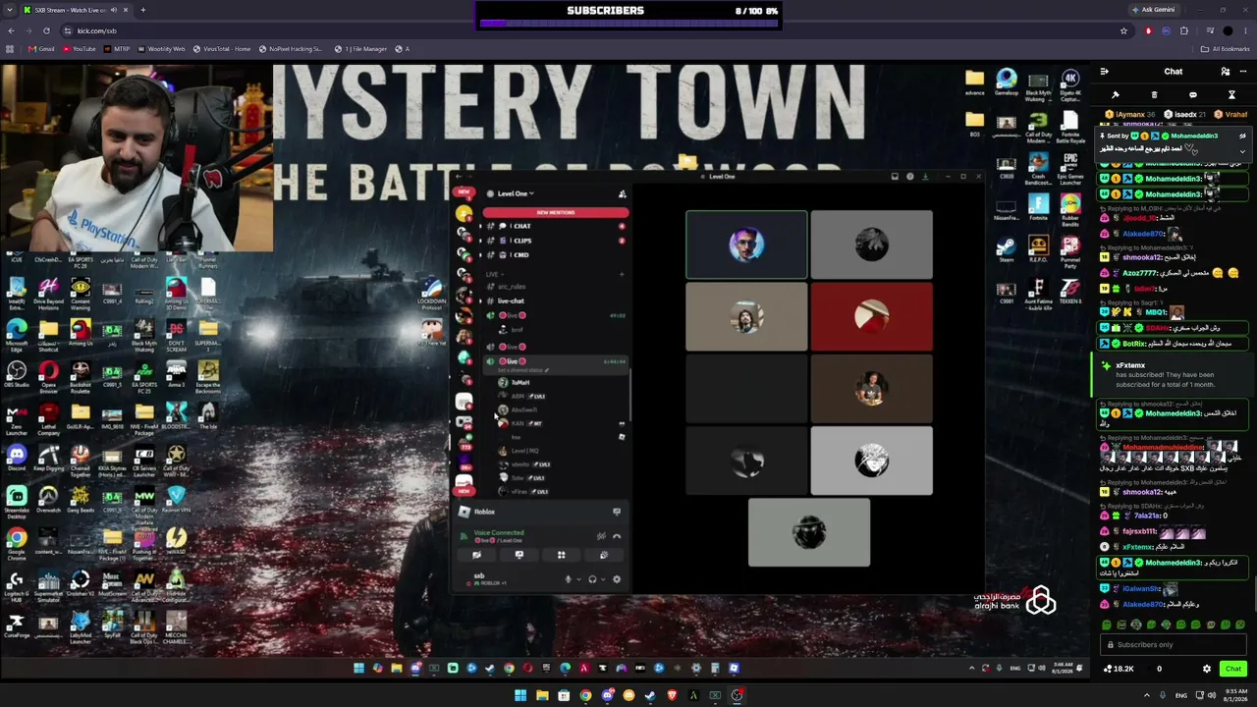The image size is (1257, 707).
Task: Open Discord activities launcher button
Action: [562, 555]
